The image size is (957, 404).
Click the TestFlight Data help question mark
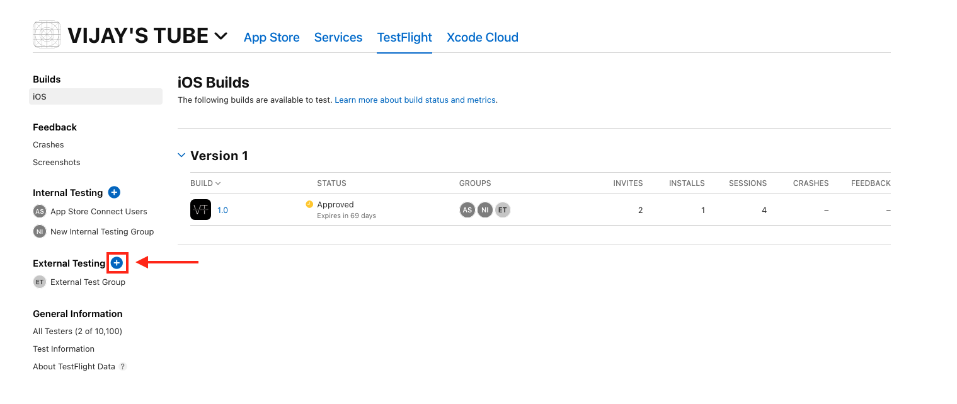tap(123, 366)
